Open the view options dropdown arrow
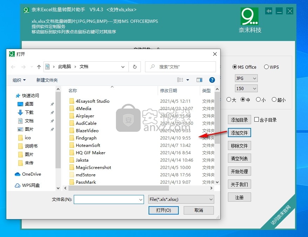This screenshot has height=237, width=308. pyautogui.click(x=188, y=80)
